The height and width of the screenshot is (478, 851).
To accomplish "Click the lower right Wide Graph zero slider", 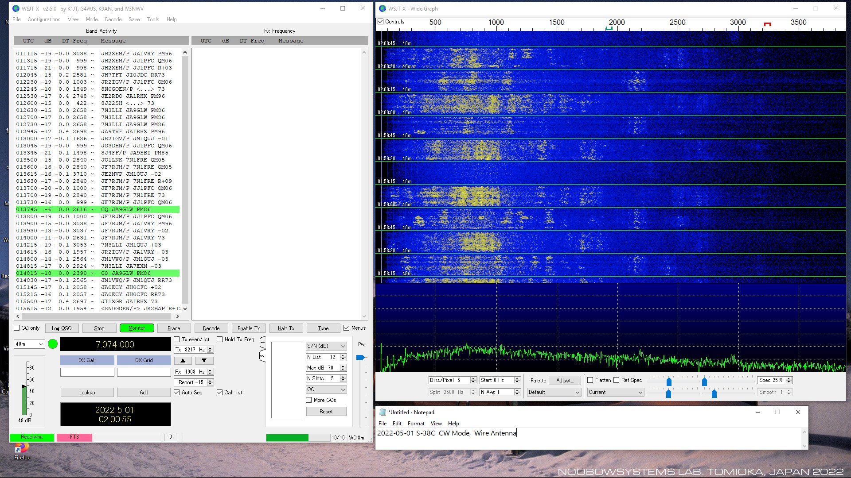I will pyautogui.click(x=714, y=393).
